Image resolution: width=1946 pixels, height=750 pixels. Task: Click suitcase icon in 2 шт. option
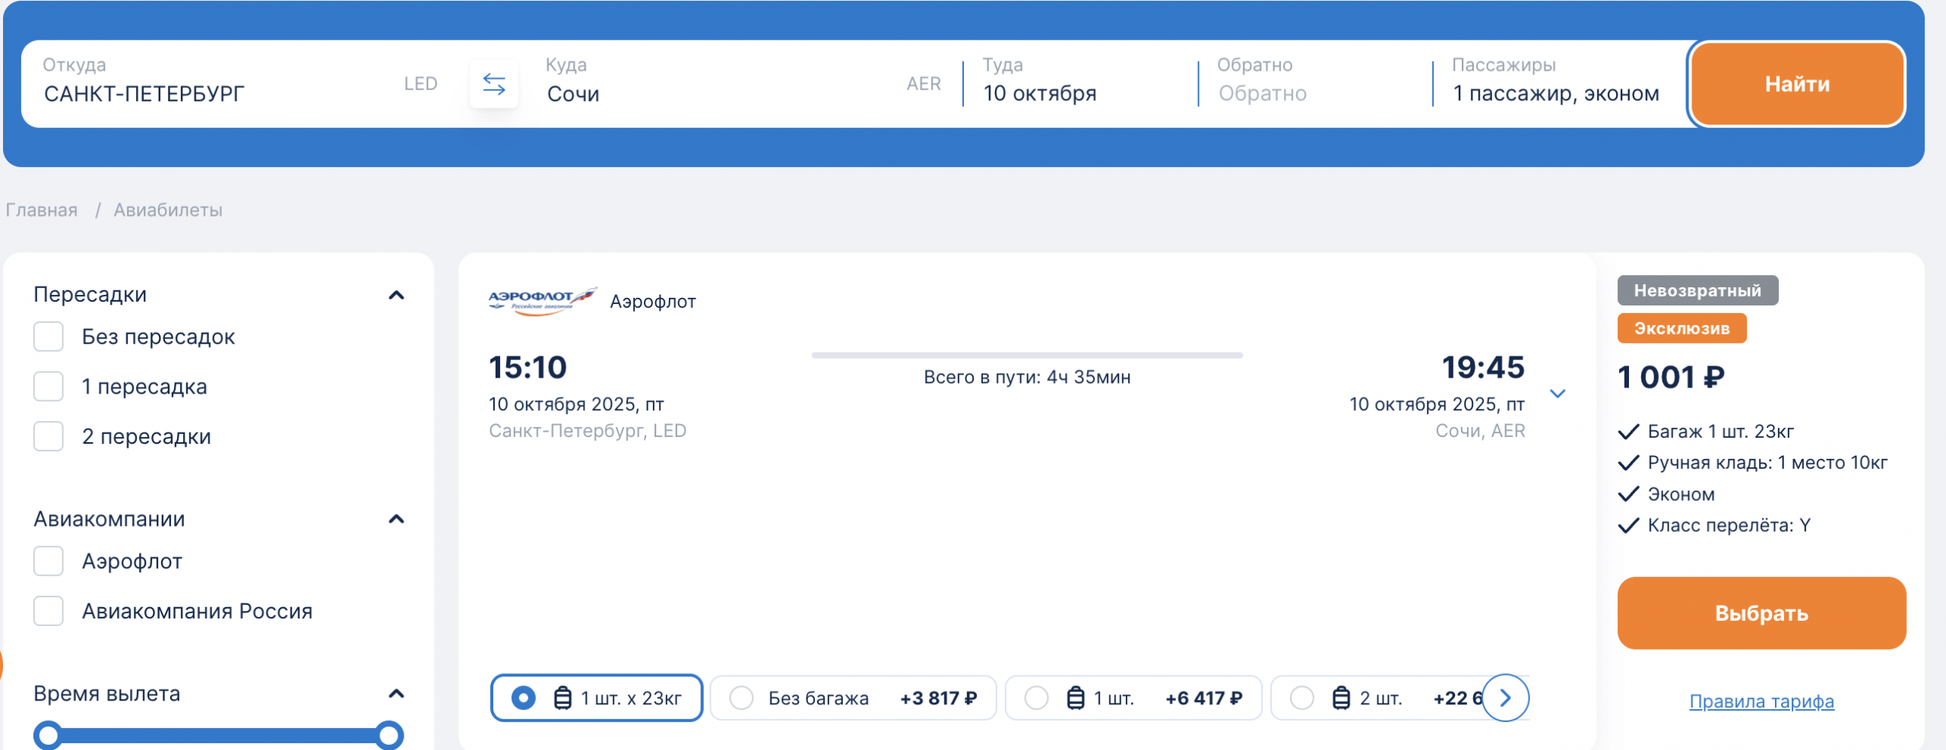1342,698
